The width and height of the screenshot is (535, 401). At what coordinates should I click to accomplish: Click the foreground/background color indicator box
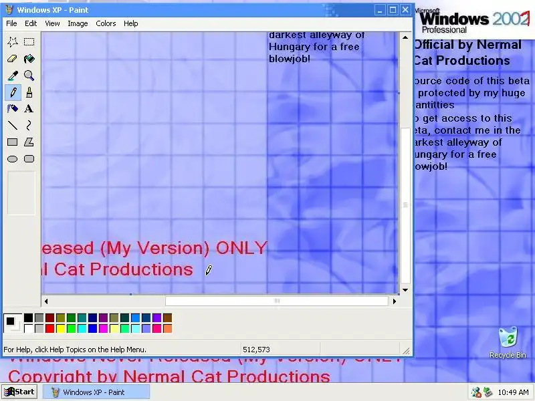[x=13, y=323]
